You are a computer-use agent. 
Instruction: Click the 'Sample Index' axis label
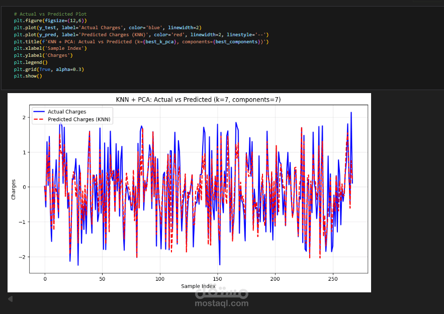(x=198, y=285)
